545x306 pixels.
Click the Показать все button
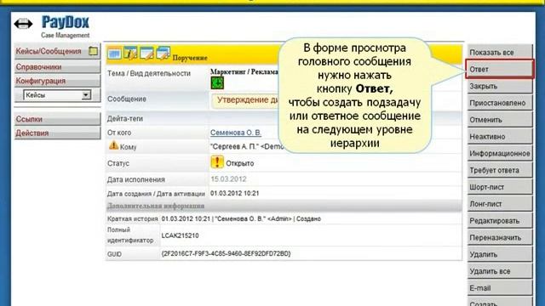click(x=500, y=53)
